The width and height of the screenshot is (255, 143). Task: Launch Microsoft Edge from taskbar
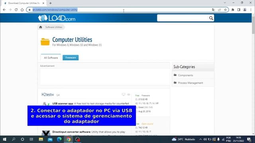59,139
